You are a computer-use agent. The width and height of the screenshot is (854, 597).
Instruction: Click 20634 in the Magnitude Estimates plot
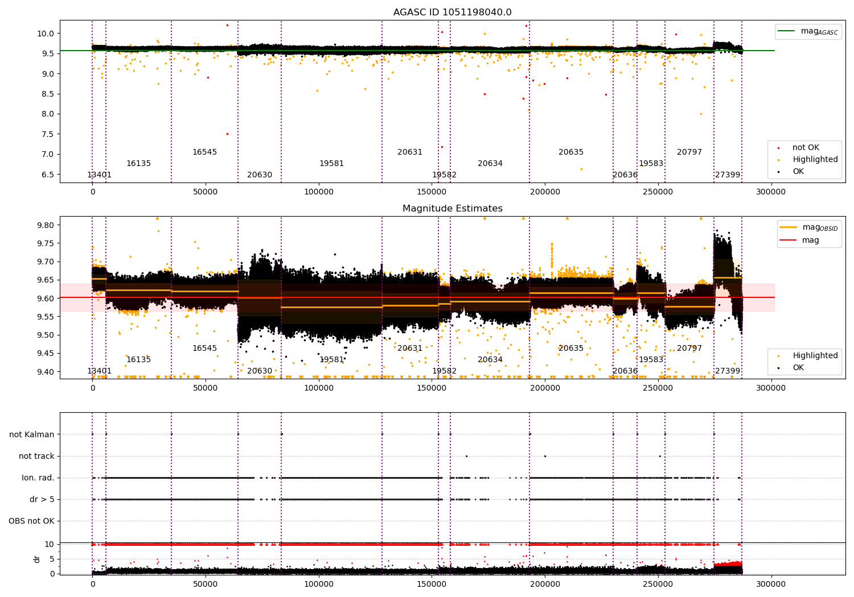coord(490,359)
